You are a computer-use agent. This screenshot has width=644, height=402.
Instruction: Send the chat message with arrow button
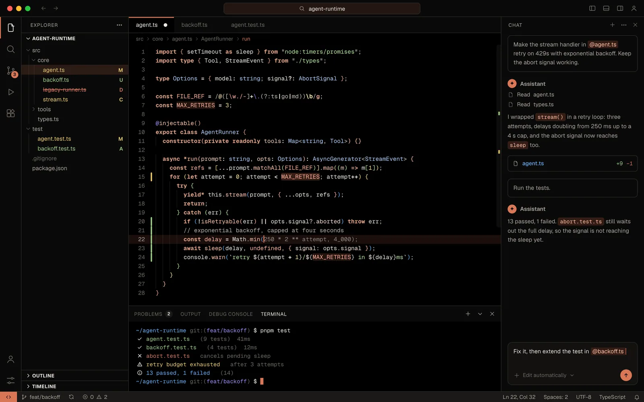626,375
